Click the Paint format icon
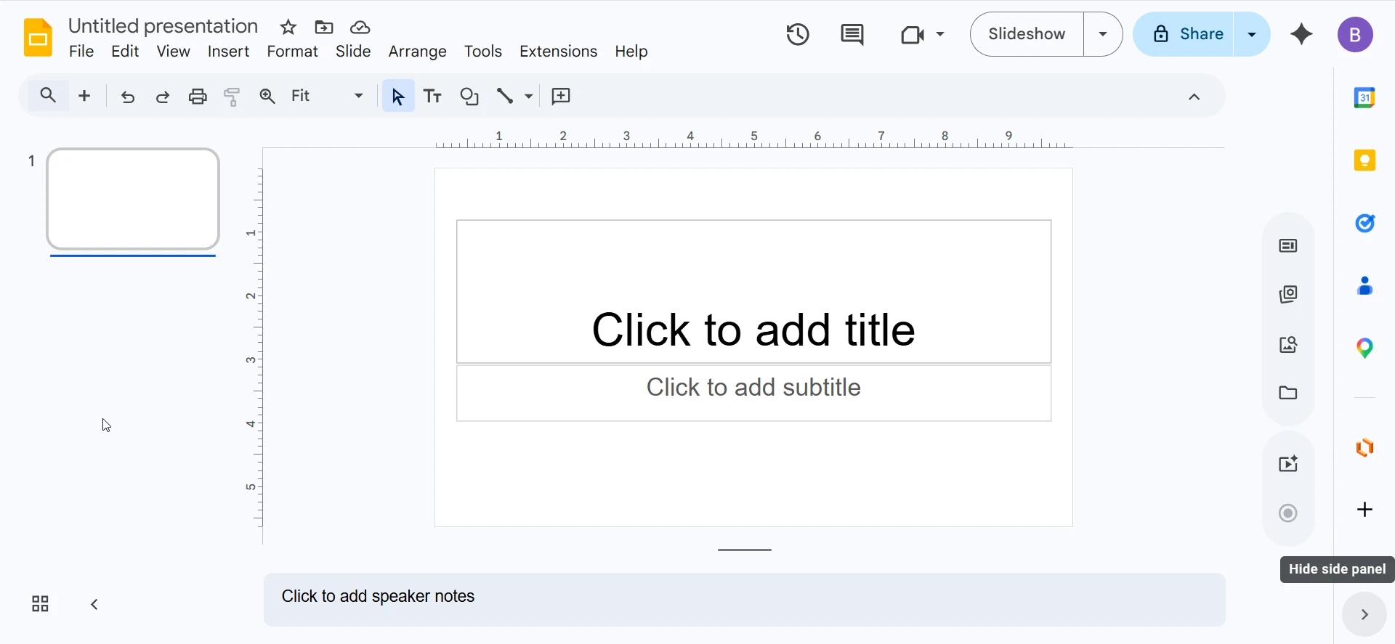1395x644 pixels. click(x=232, y=96)
